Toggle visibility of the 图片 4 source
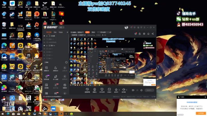Screen dimensions: 207x116 click(x=44, y=46)
